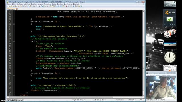
Task: Click the Replace toolbar icon
Action: coord(42,6)
